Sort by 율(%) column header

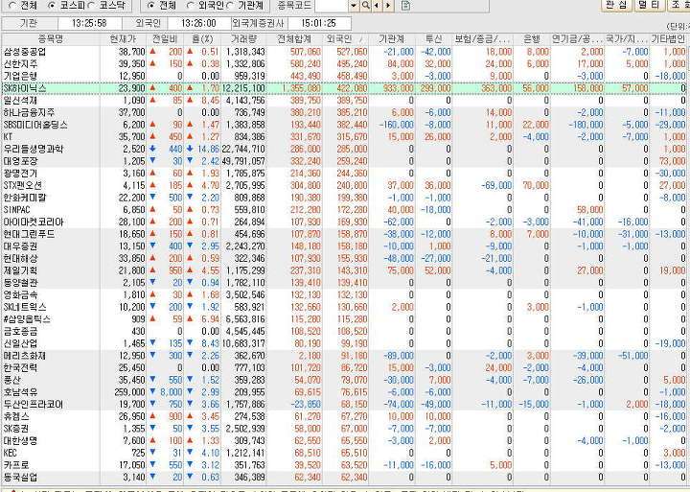[x=202, y=38]
